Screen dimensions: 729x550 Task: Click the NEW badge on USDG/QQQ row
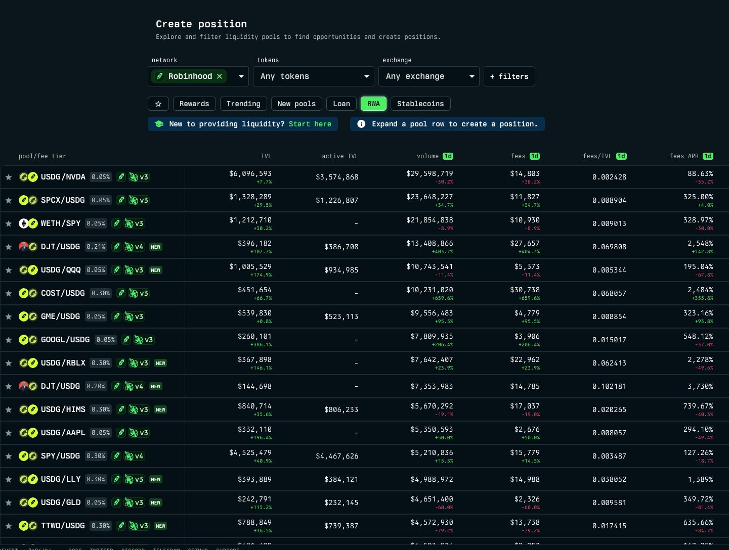pyautogui.click(x=156, y=270)
